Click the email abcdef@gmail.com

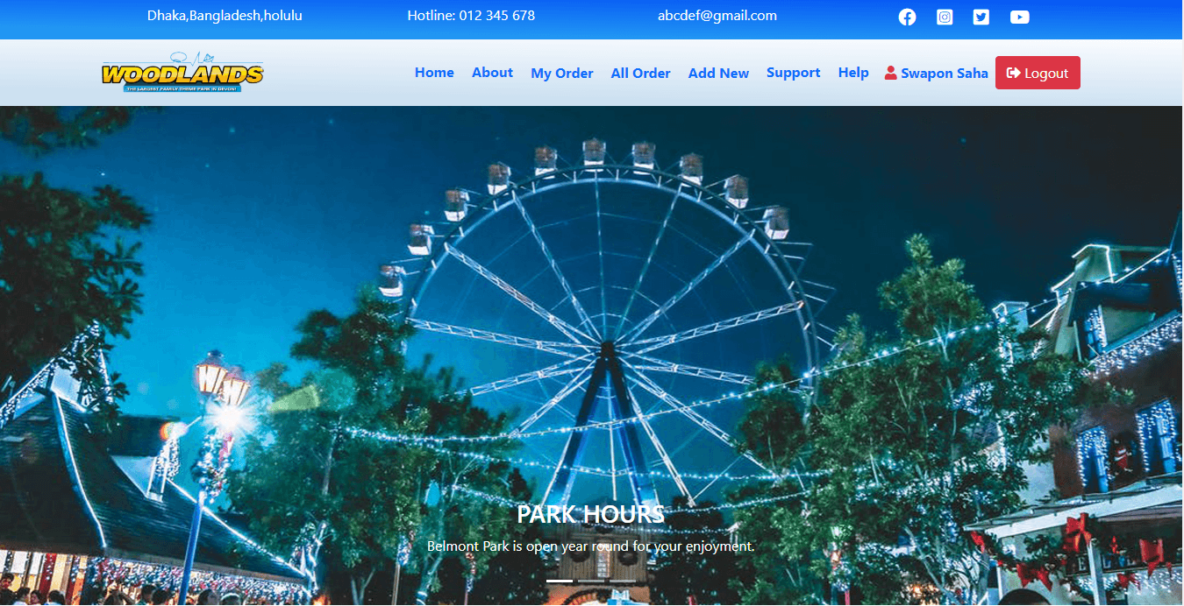717,16
